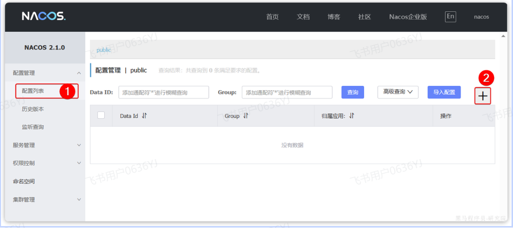This screenshot has width=513, height=228.
Task: Focus the Group search field
Action: [287, 92]
